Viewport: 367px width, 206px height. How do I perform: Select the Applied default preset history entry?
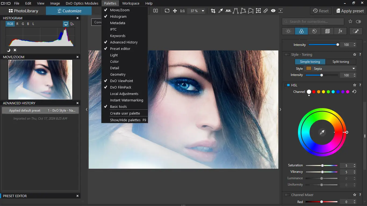click(x=40, y=110)
